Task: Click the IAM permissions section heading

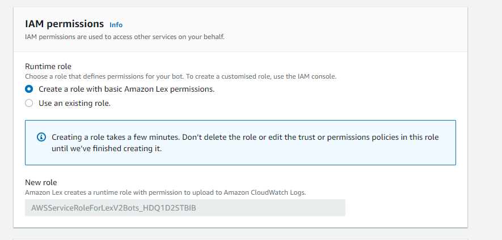Action: pyautogui.click(x=64, y=24)
